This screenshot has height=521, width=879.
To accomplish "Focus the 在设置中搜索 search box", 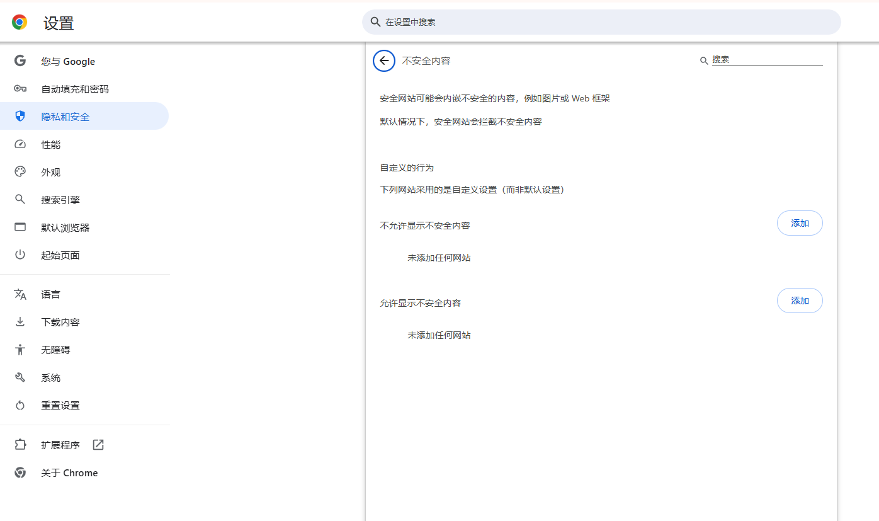I will click(601, 22).
